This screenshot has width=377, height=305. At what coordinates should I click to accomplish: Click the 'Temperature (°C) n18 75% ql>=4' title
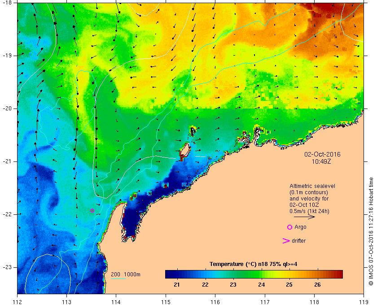[253, 264]
